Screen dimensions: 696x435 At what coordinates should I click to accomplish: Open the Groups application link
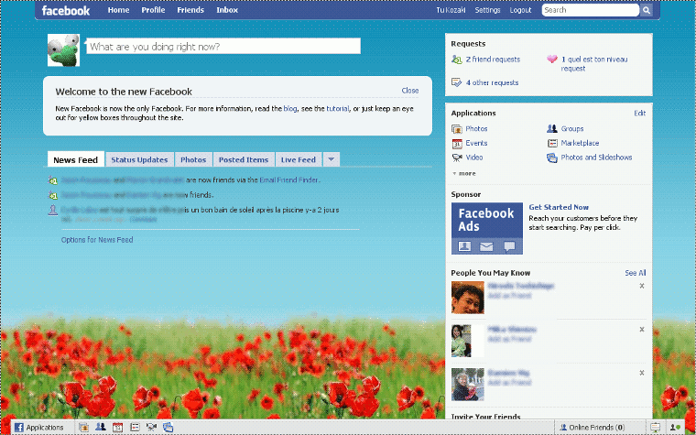click(x=572, y=129)
